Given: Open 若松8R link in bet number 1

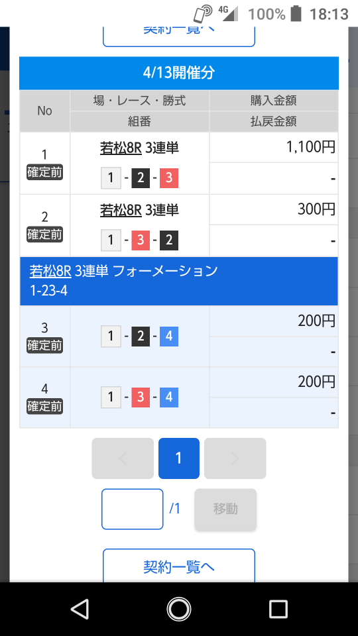Looking at the screenshot, I should tap(121, 148).
